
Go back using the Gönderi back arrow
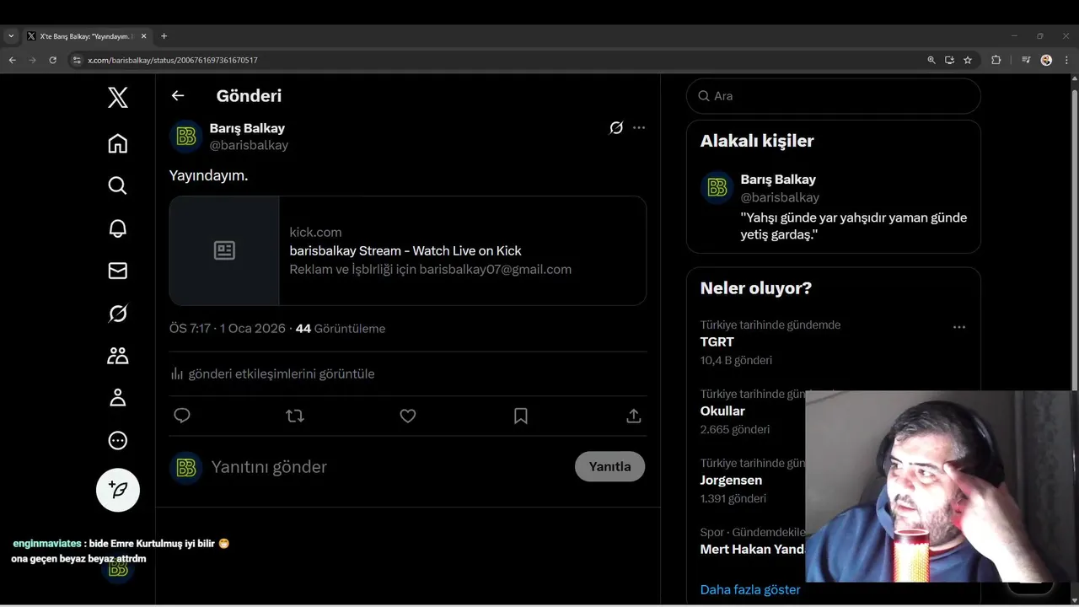[178, 95]
